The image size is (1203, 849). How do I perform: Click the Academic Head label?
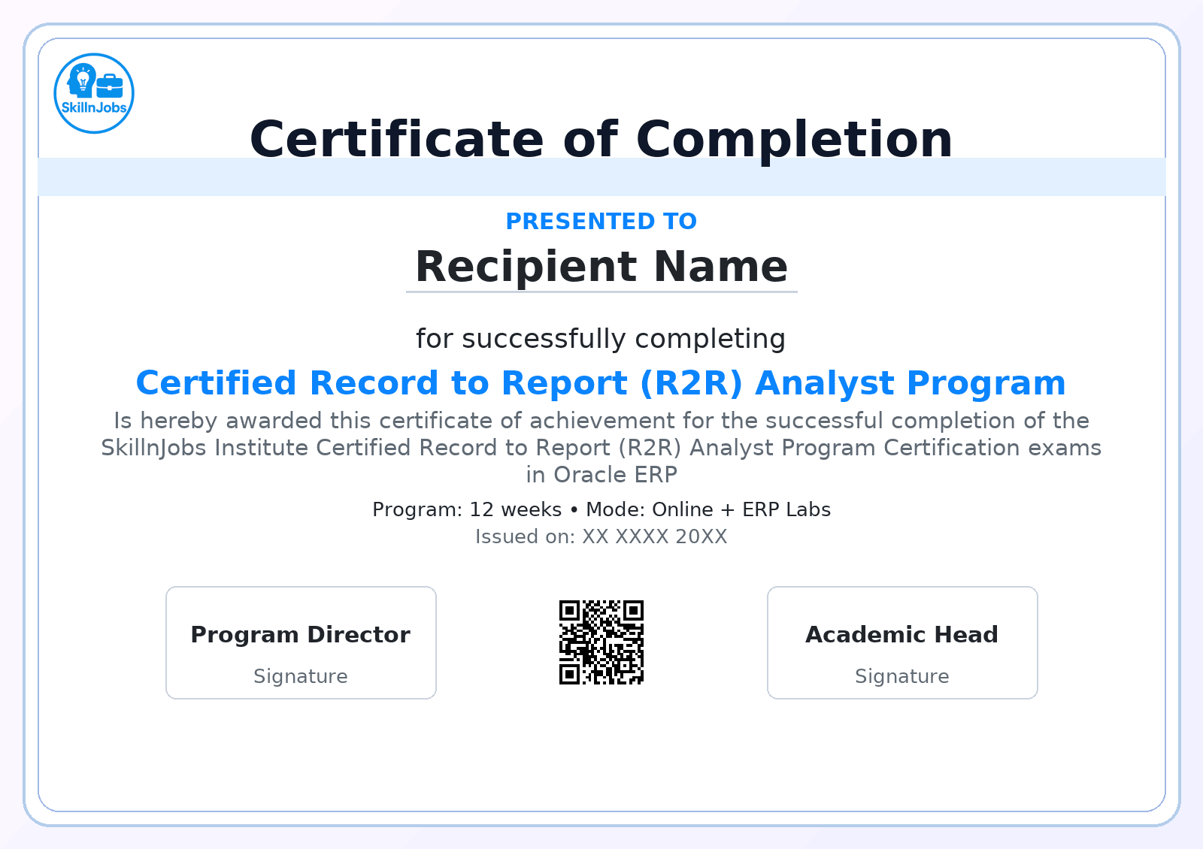pos(902,635)
